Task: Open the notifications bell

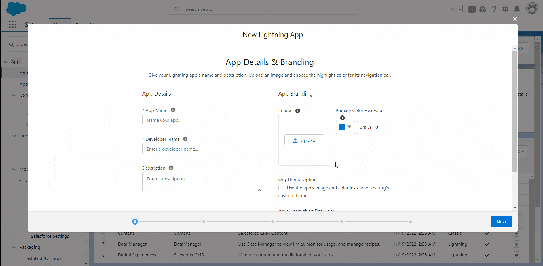Action: [x=517, y=9]
